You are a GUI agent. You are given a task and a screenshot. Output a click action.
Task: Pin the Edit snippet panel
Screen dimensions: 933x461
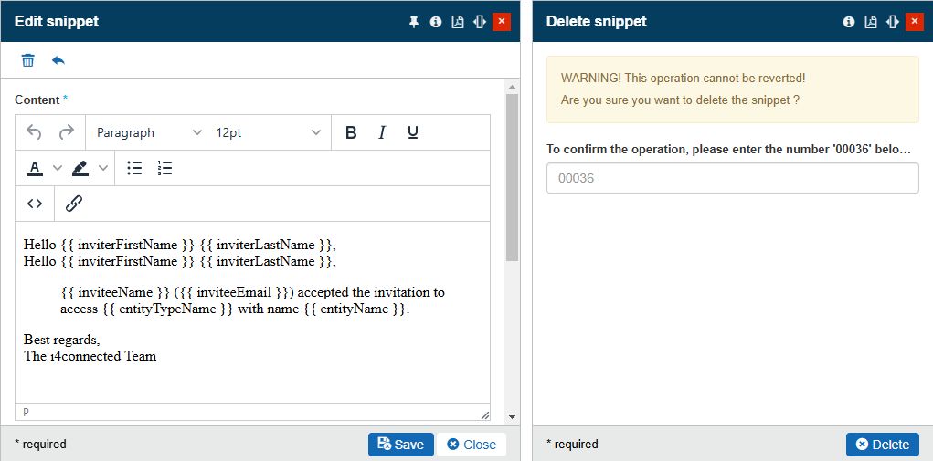[413, 22]
